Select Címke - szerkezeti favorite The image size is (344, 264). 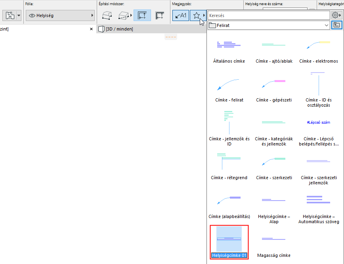coord(274,168)
